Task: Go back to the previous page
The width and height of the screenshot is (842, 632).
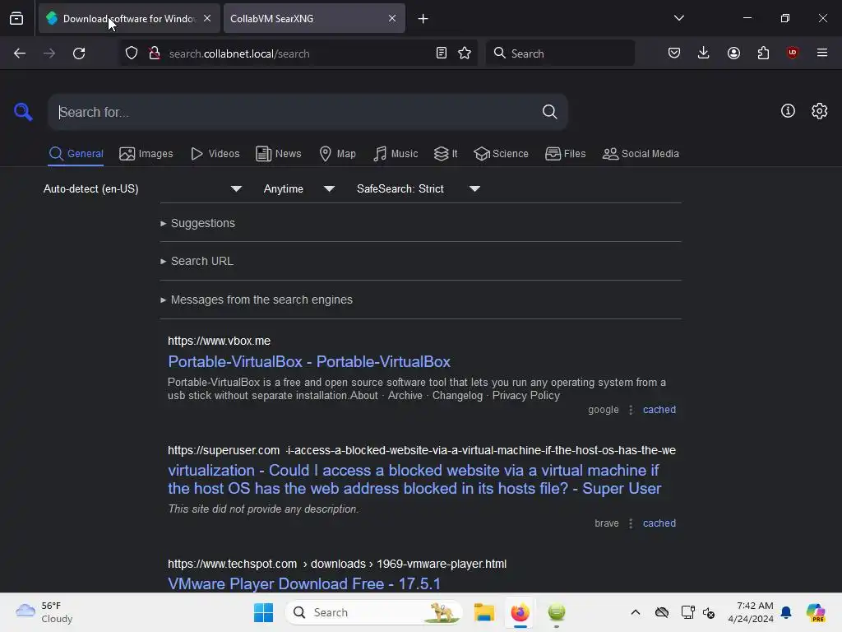Action: (x=20, y=53)
